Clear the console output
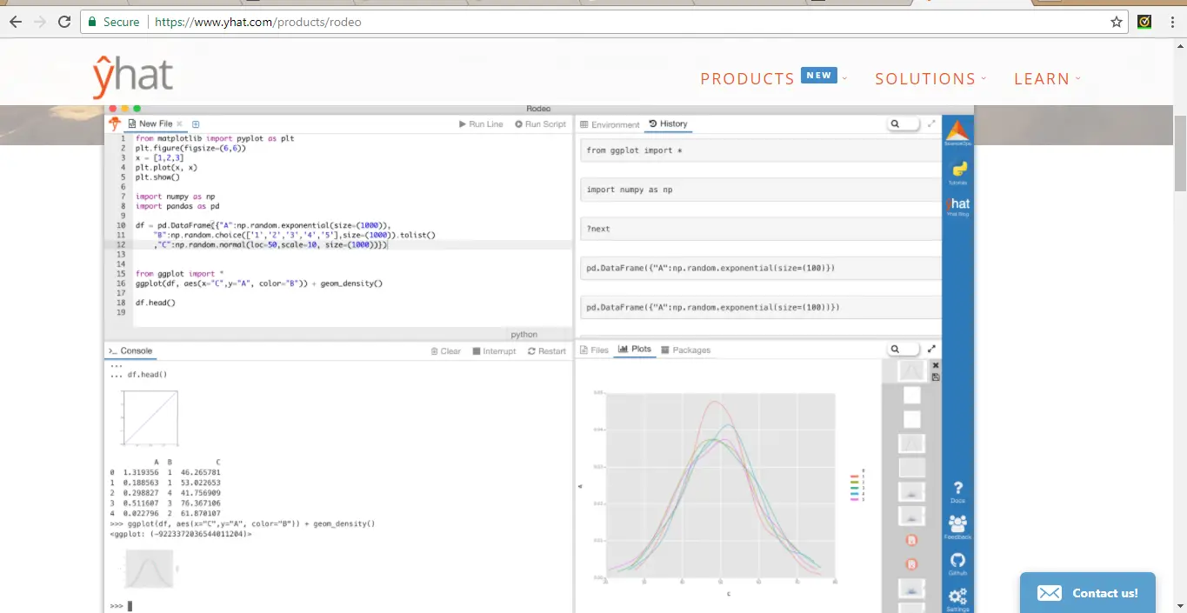This screenshot has height=613, width=1187. click(445, 351)
